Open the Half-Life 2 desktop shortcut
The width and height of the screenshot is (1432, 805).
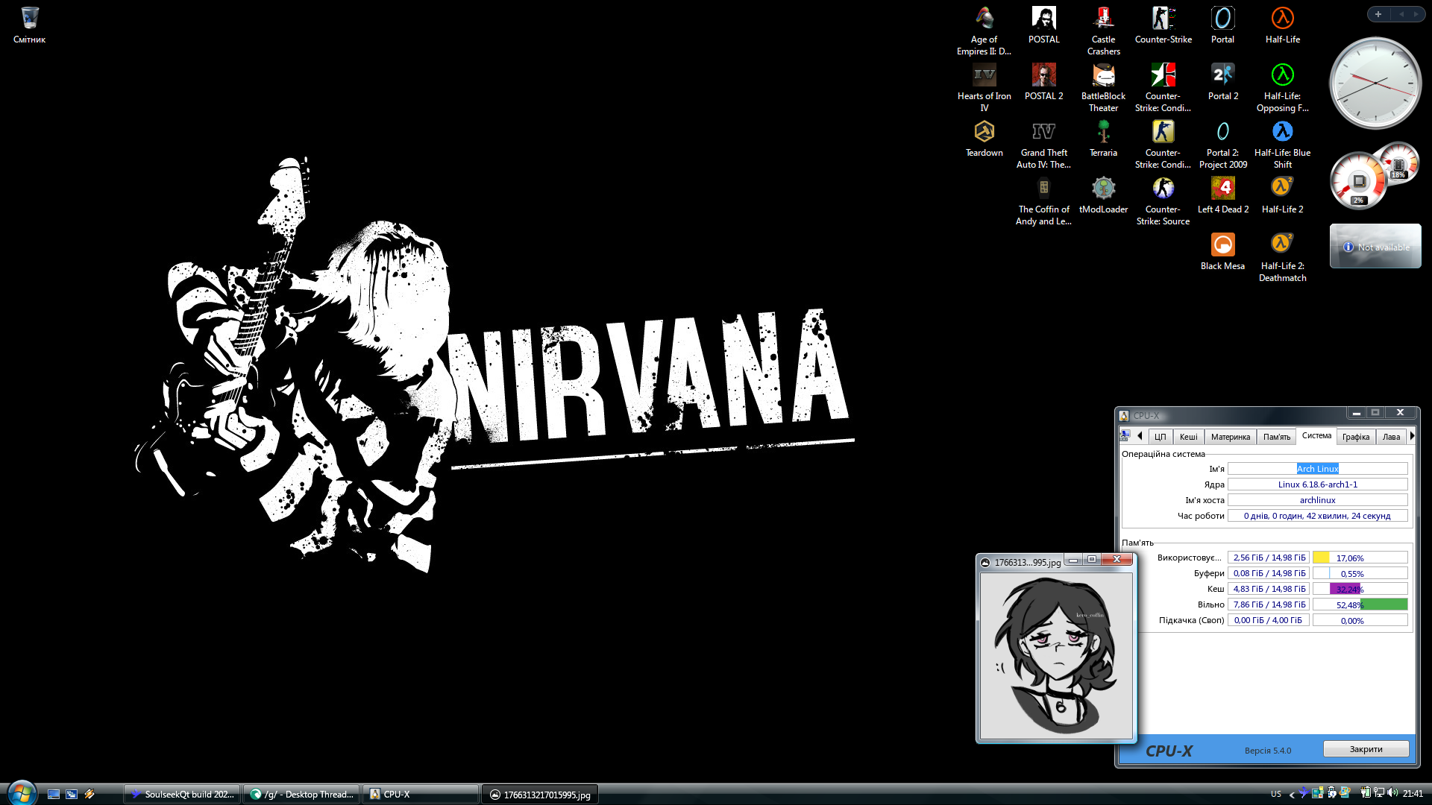click(1282, 189)
